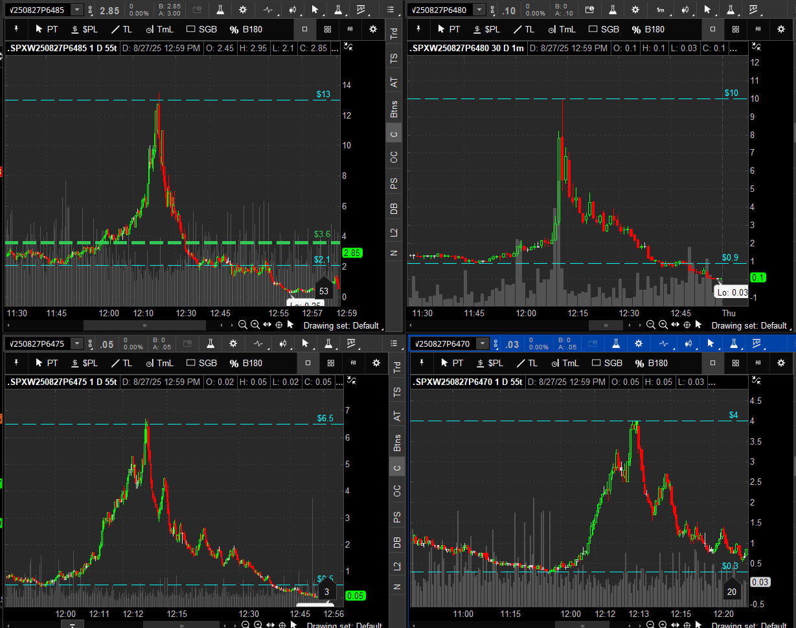
Task: Toggle pin on P6485 drawing toolbar
Action: [16, 29]
